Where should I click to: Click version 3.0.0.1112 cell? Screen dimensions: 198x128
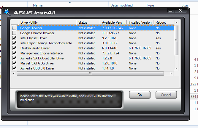[x=110, y=43]
